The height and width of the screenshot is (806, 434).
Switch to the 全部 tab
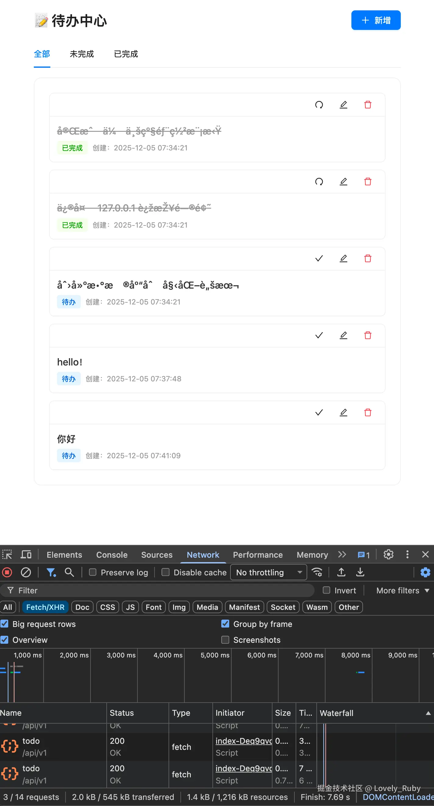(x=42, y=54)
